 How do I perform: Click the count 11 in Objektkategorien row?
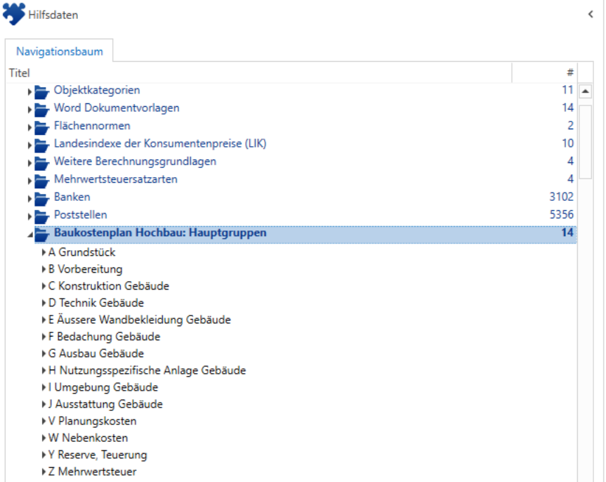[567, 90]
